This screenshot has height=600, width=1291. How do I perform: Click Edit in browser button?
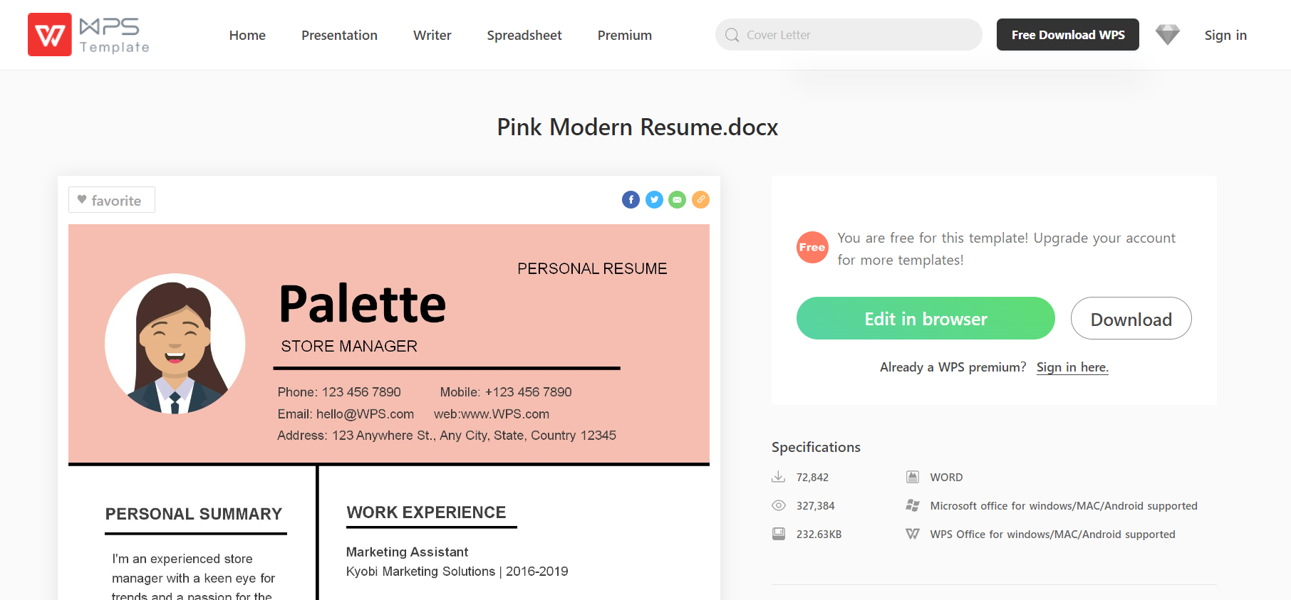pos(926,318)
